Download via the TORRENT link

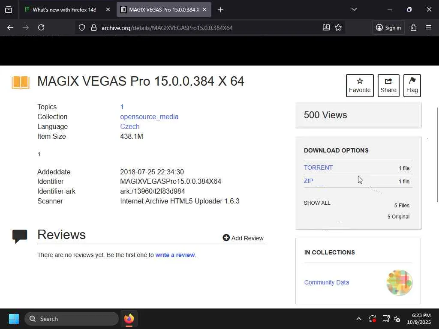click(x=319, y=167)
